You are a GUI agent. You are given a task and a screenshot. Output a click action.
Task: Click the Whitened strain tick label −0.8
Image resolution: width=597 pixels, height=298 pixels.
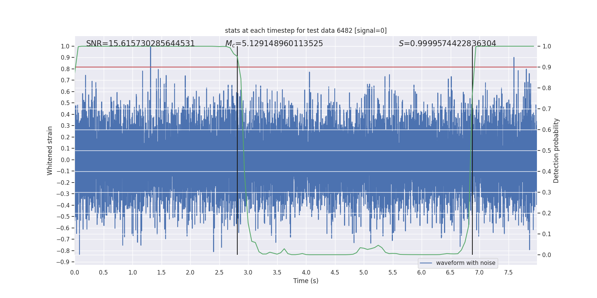click(x=63, y=251)
